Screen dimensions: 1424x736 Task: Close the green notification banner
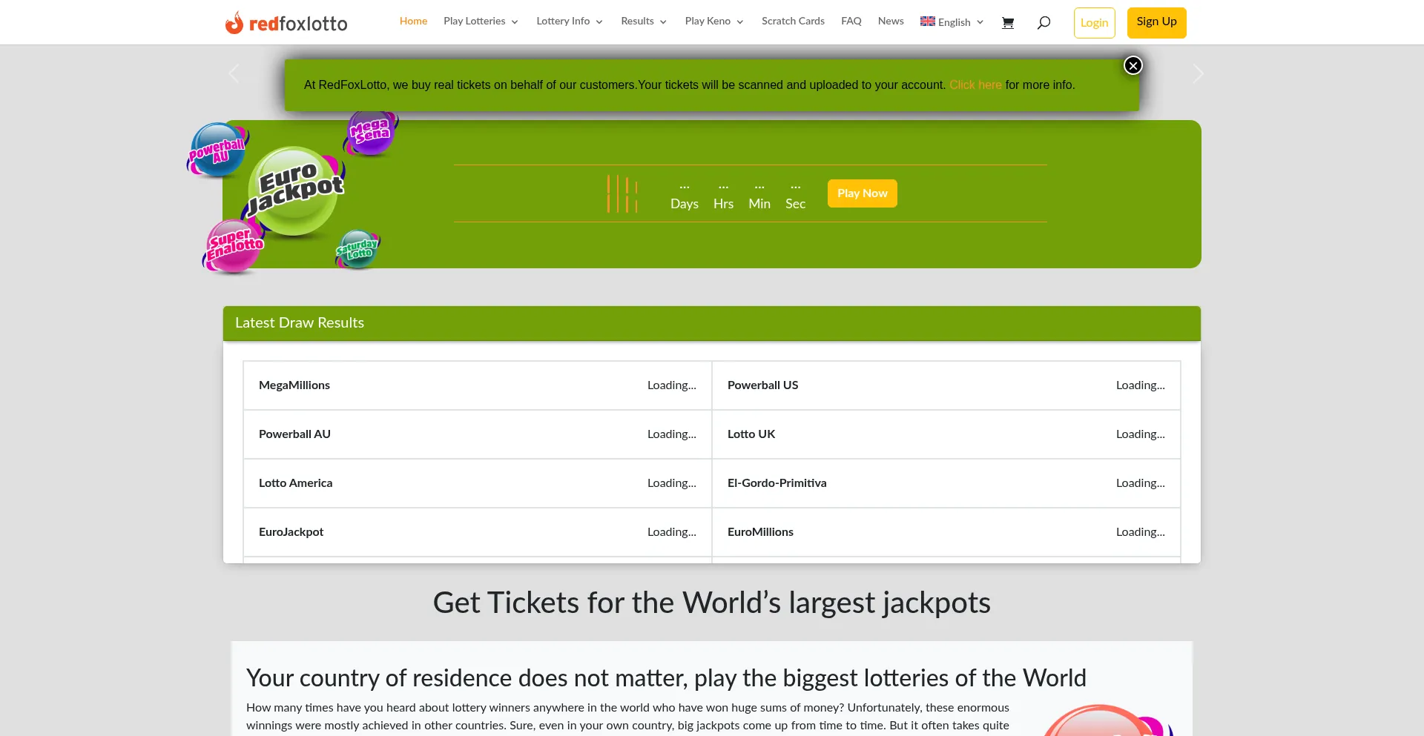click(x=1133, y=66)
